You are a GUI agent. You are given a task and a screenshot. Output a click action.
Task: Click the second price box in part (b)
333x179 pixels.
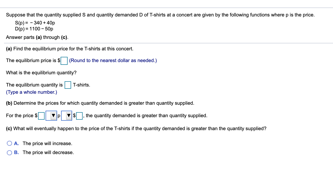(x=80, y=115)
